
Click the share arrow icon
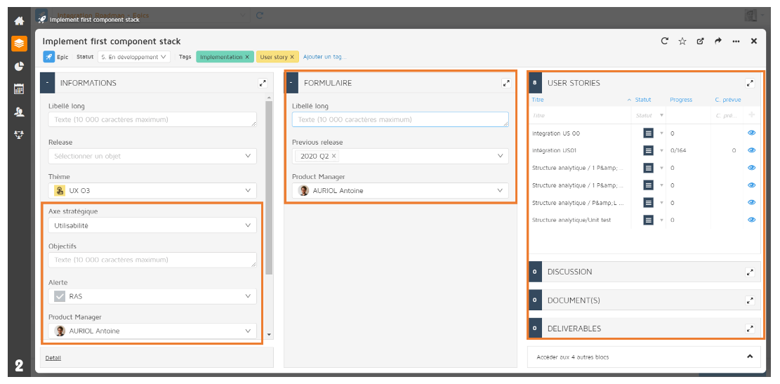pyautogui.click(x=718, y=41)
